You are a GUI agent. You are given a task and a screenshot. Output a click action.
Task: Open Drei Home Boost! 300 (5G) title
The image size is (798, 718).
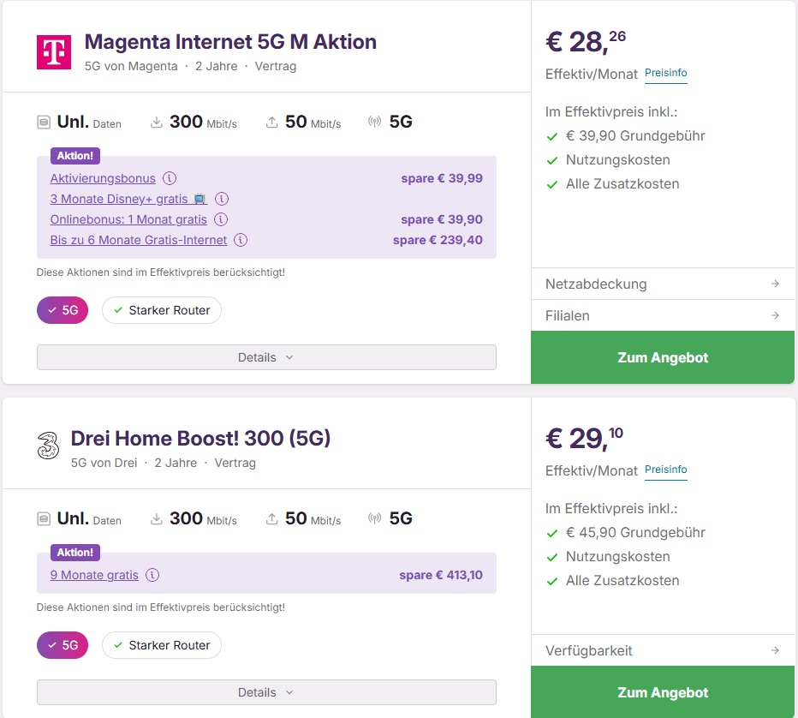200,439
